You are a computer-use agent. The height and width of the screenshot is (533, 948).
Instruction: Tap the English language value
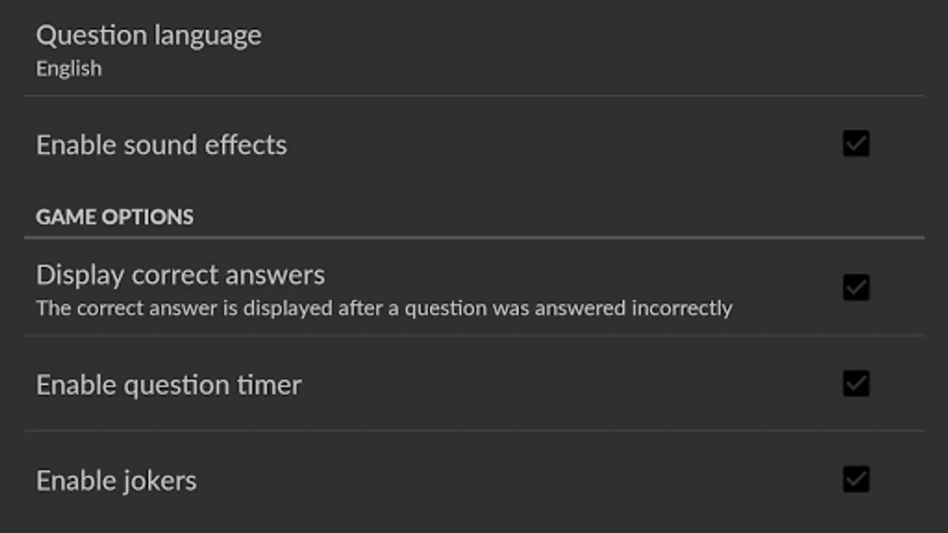pos(69,69)
